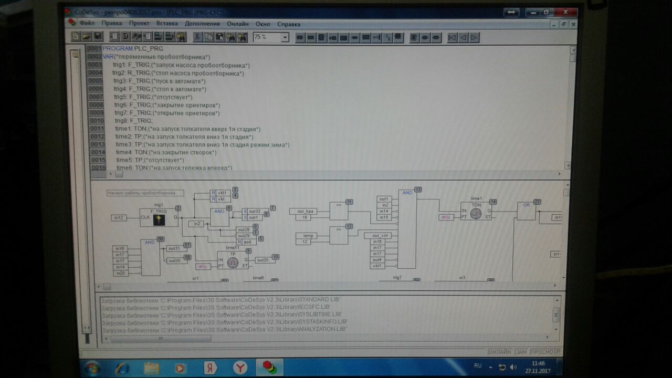Open the Файл menu
This screenshot has width=672, height=378.
(87, 24)
